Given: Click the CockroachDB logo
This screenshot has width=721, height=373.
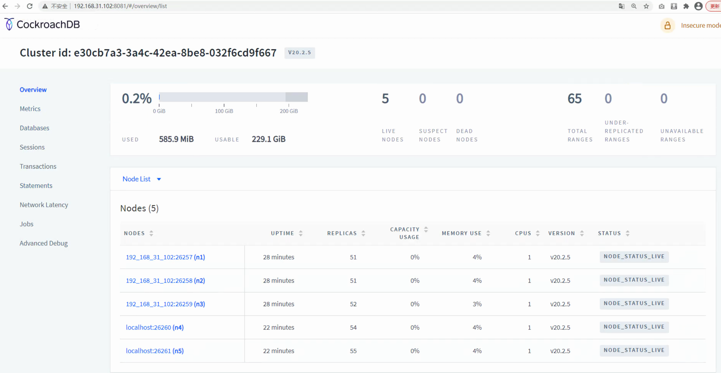Looking at the screenshot, I should (x=42, y=24).
